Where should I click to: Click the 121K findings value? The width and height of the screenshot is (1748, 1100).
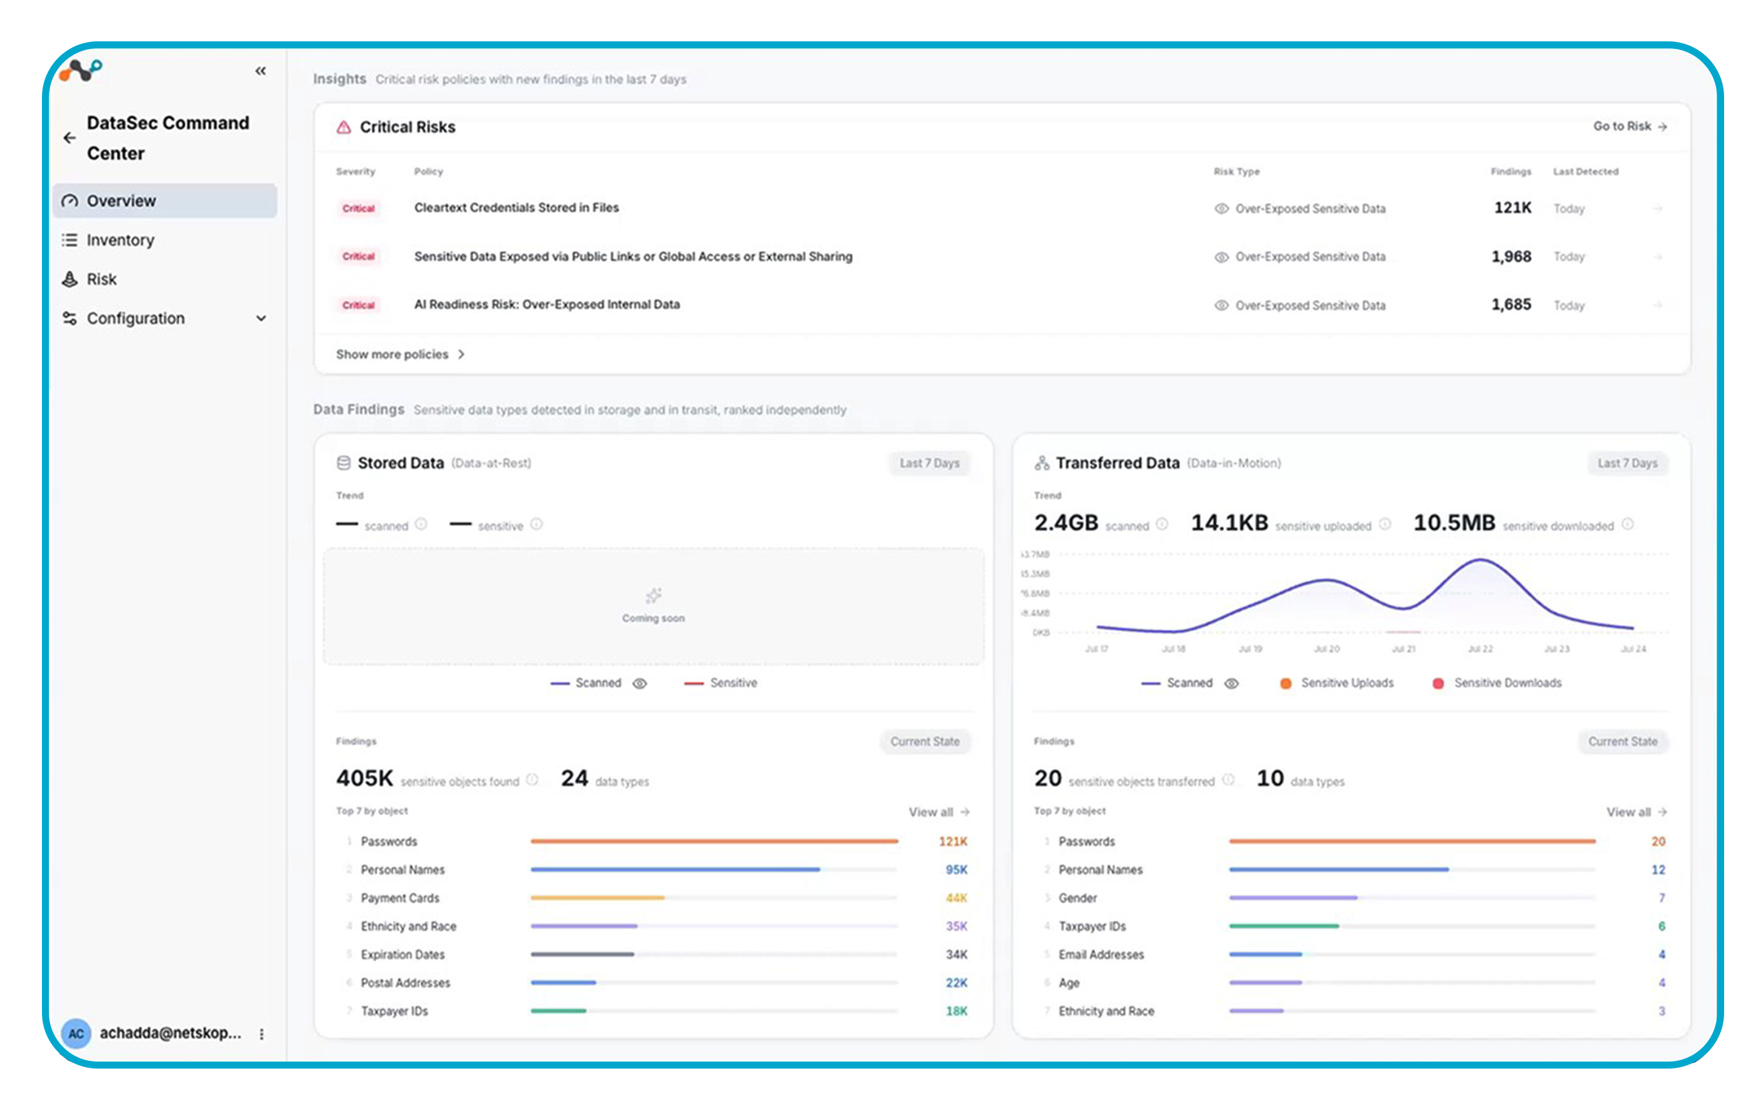[x=1513, y=208]
